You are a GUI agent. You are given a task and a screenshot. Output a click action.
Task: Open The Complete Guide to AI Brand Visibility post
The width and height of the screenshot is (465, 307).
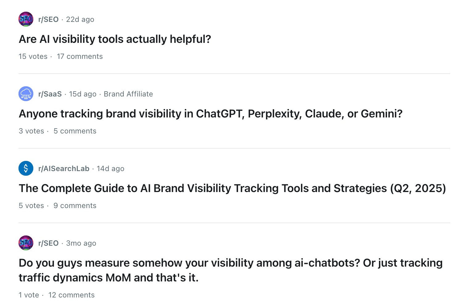click(232, 188)
